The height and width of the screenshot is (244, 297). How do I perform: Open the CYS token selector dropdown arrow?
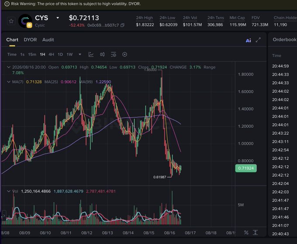coord(58,18)
